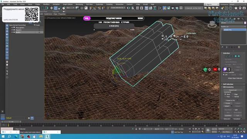Click the Pin Stack icon
The height and width of the screenshot is (139, 247).
(222, 47)
